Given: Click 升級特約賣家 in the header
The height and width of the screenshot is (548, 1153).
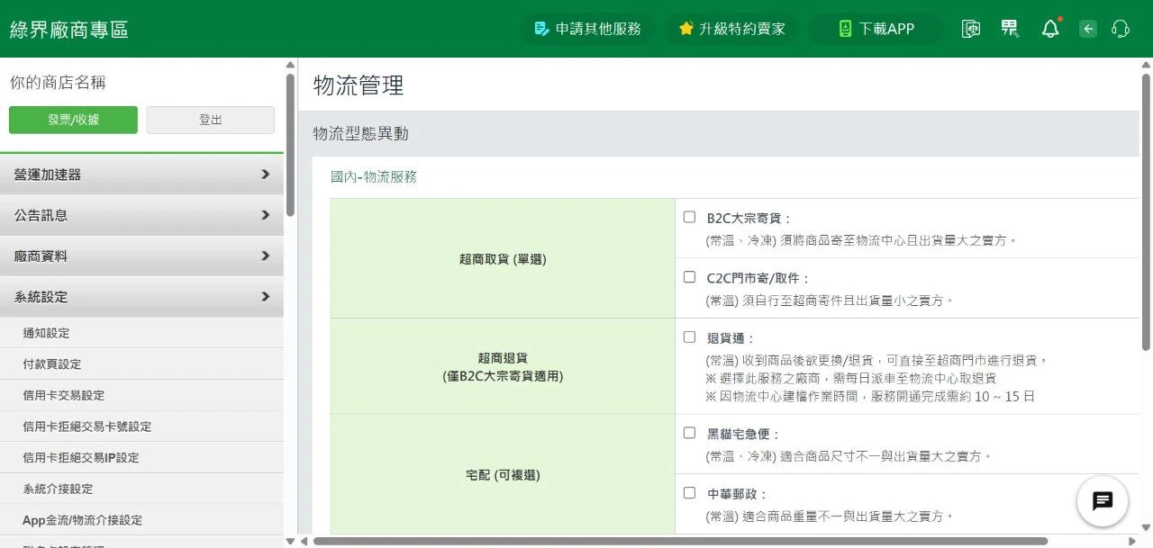Looking at the screenshot, I should tap(732, 29).
